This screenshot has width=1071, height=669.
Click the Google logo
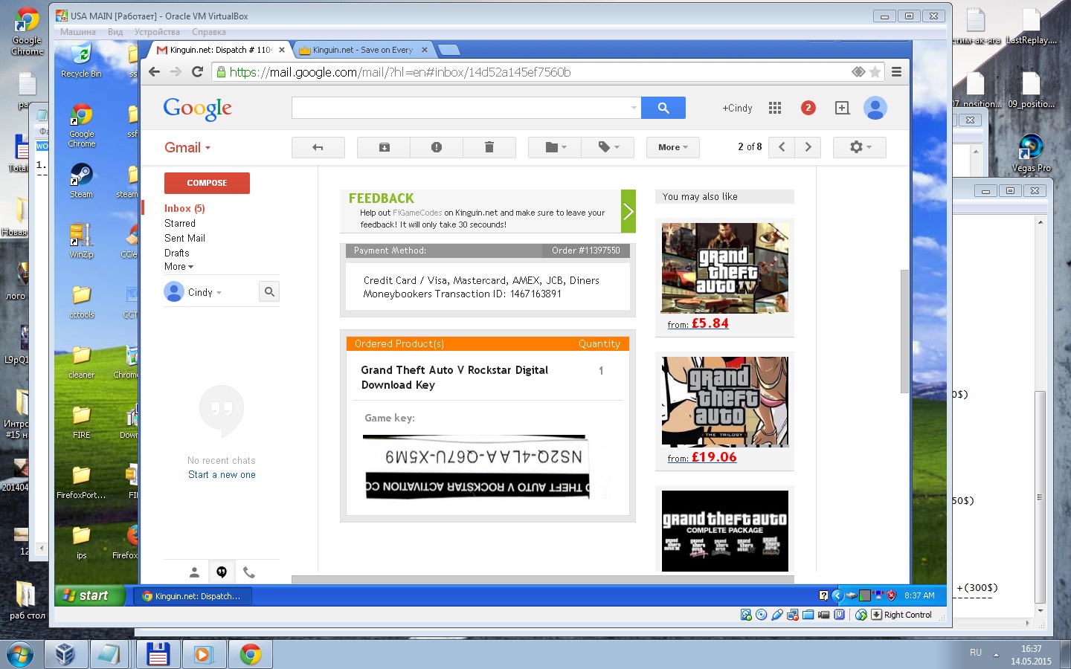pyautogui.click(x=197, y=109)
